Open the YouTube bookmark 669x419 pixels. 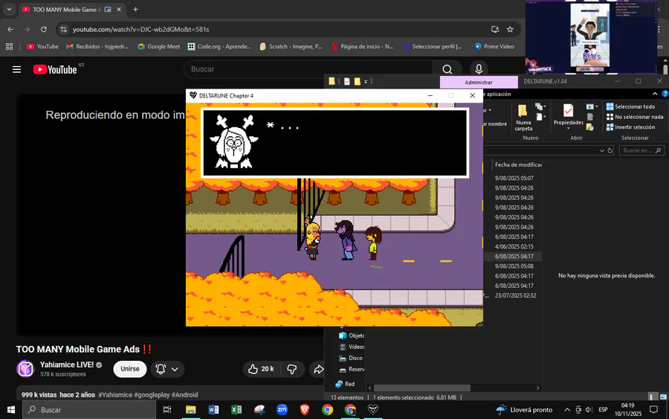42,47
